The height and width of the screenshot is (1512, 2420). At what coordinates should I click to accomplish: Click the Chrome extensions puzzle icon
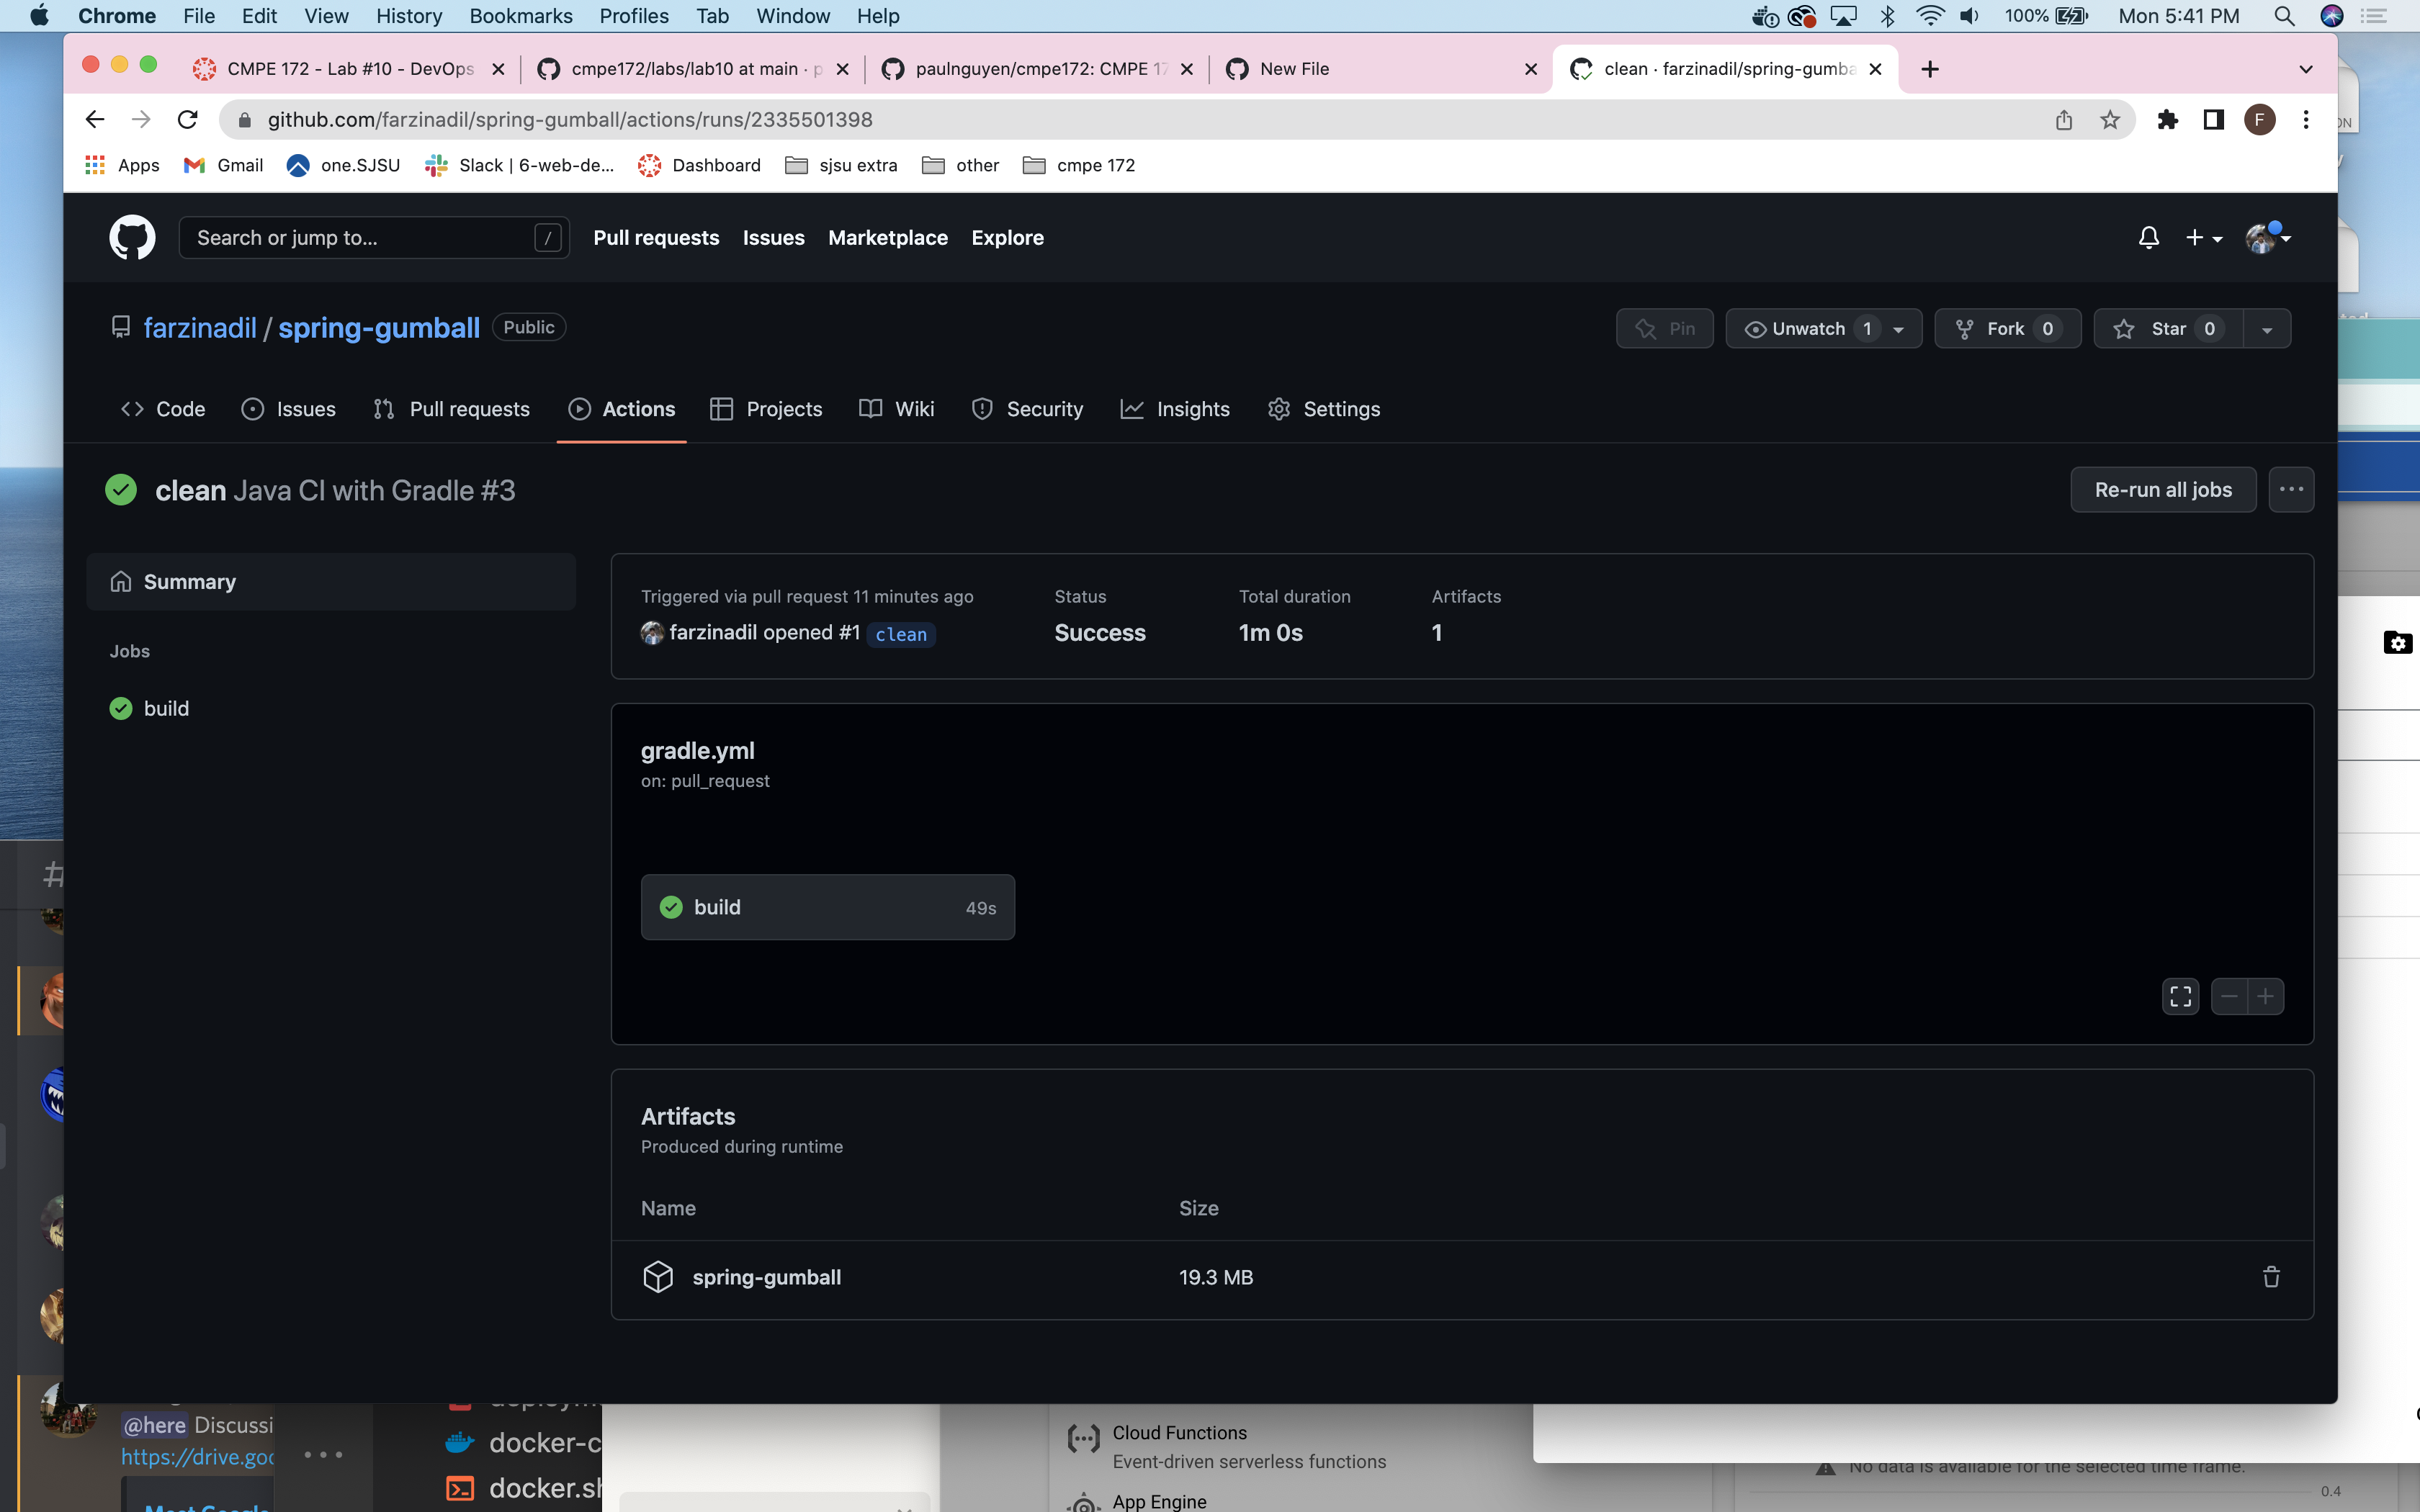coord(2167,120)
